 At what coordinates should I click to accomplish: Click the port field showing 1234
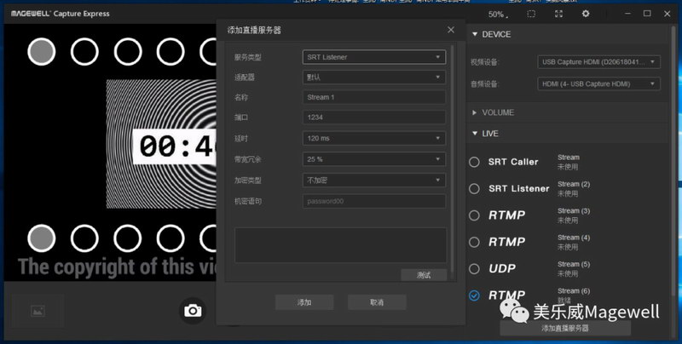coord(373,118)
